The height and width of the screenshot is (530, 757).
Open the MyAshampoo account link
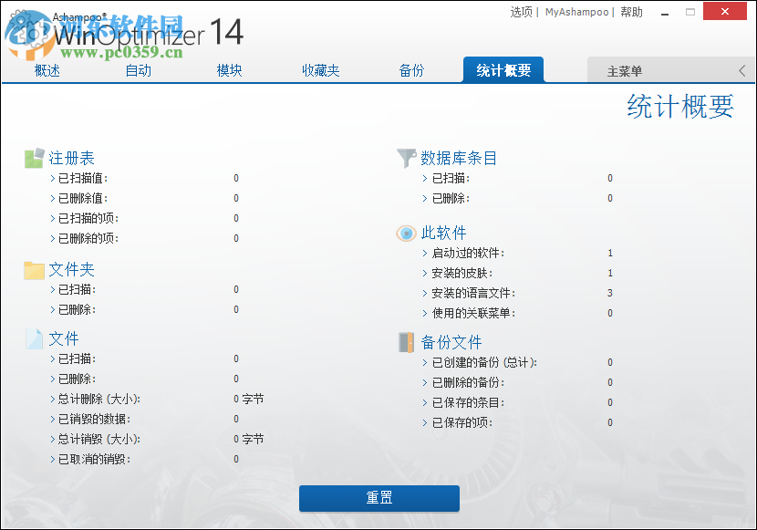pos(577,12)
